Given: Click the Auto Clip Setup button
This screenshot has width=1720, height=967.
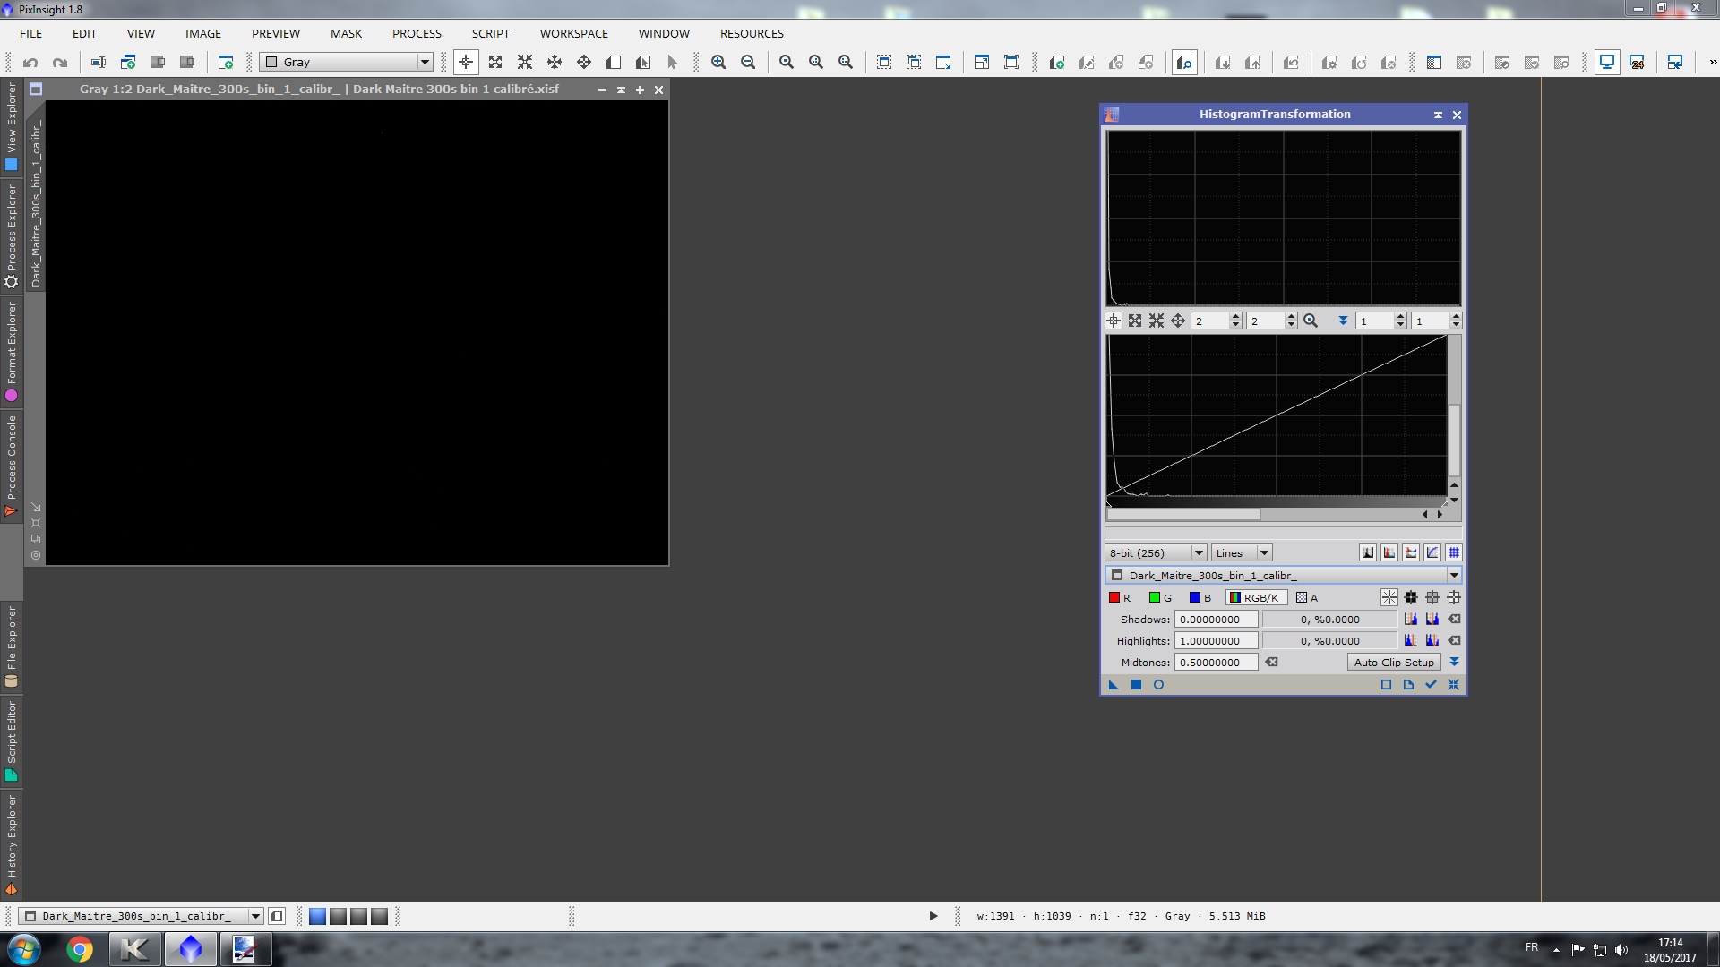Looking at the screenshot, I should (1393, 663).
